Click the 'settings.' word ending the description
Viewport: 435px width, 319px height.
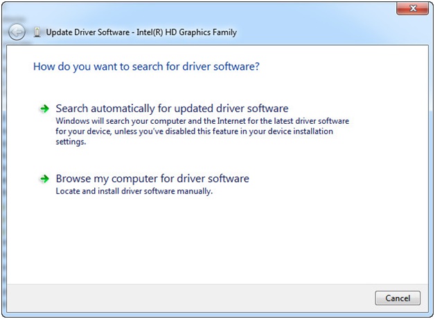(x=71, y=141)
